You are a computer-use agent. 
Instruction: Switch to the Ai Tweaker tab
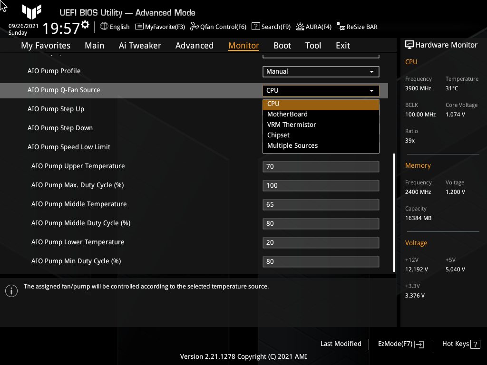pos(140,45)
